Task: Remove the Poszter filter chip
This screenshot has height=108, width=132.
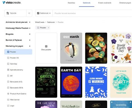Action: point(48,28)
